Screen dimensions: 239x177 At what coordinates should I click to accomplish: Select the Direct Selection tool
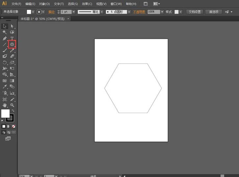pos(12,26)
